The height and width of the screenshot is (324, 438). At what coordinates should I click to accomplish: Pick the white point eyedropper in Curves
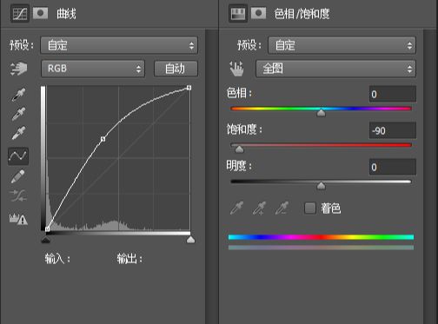click(x=18, y=133)
